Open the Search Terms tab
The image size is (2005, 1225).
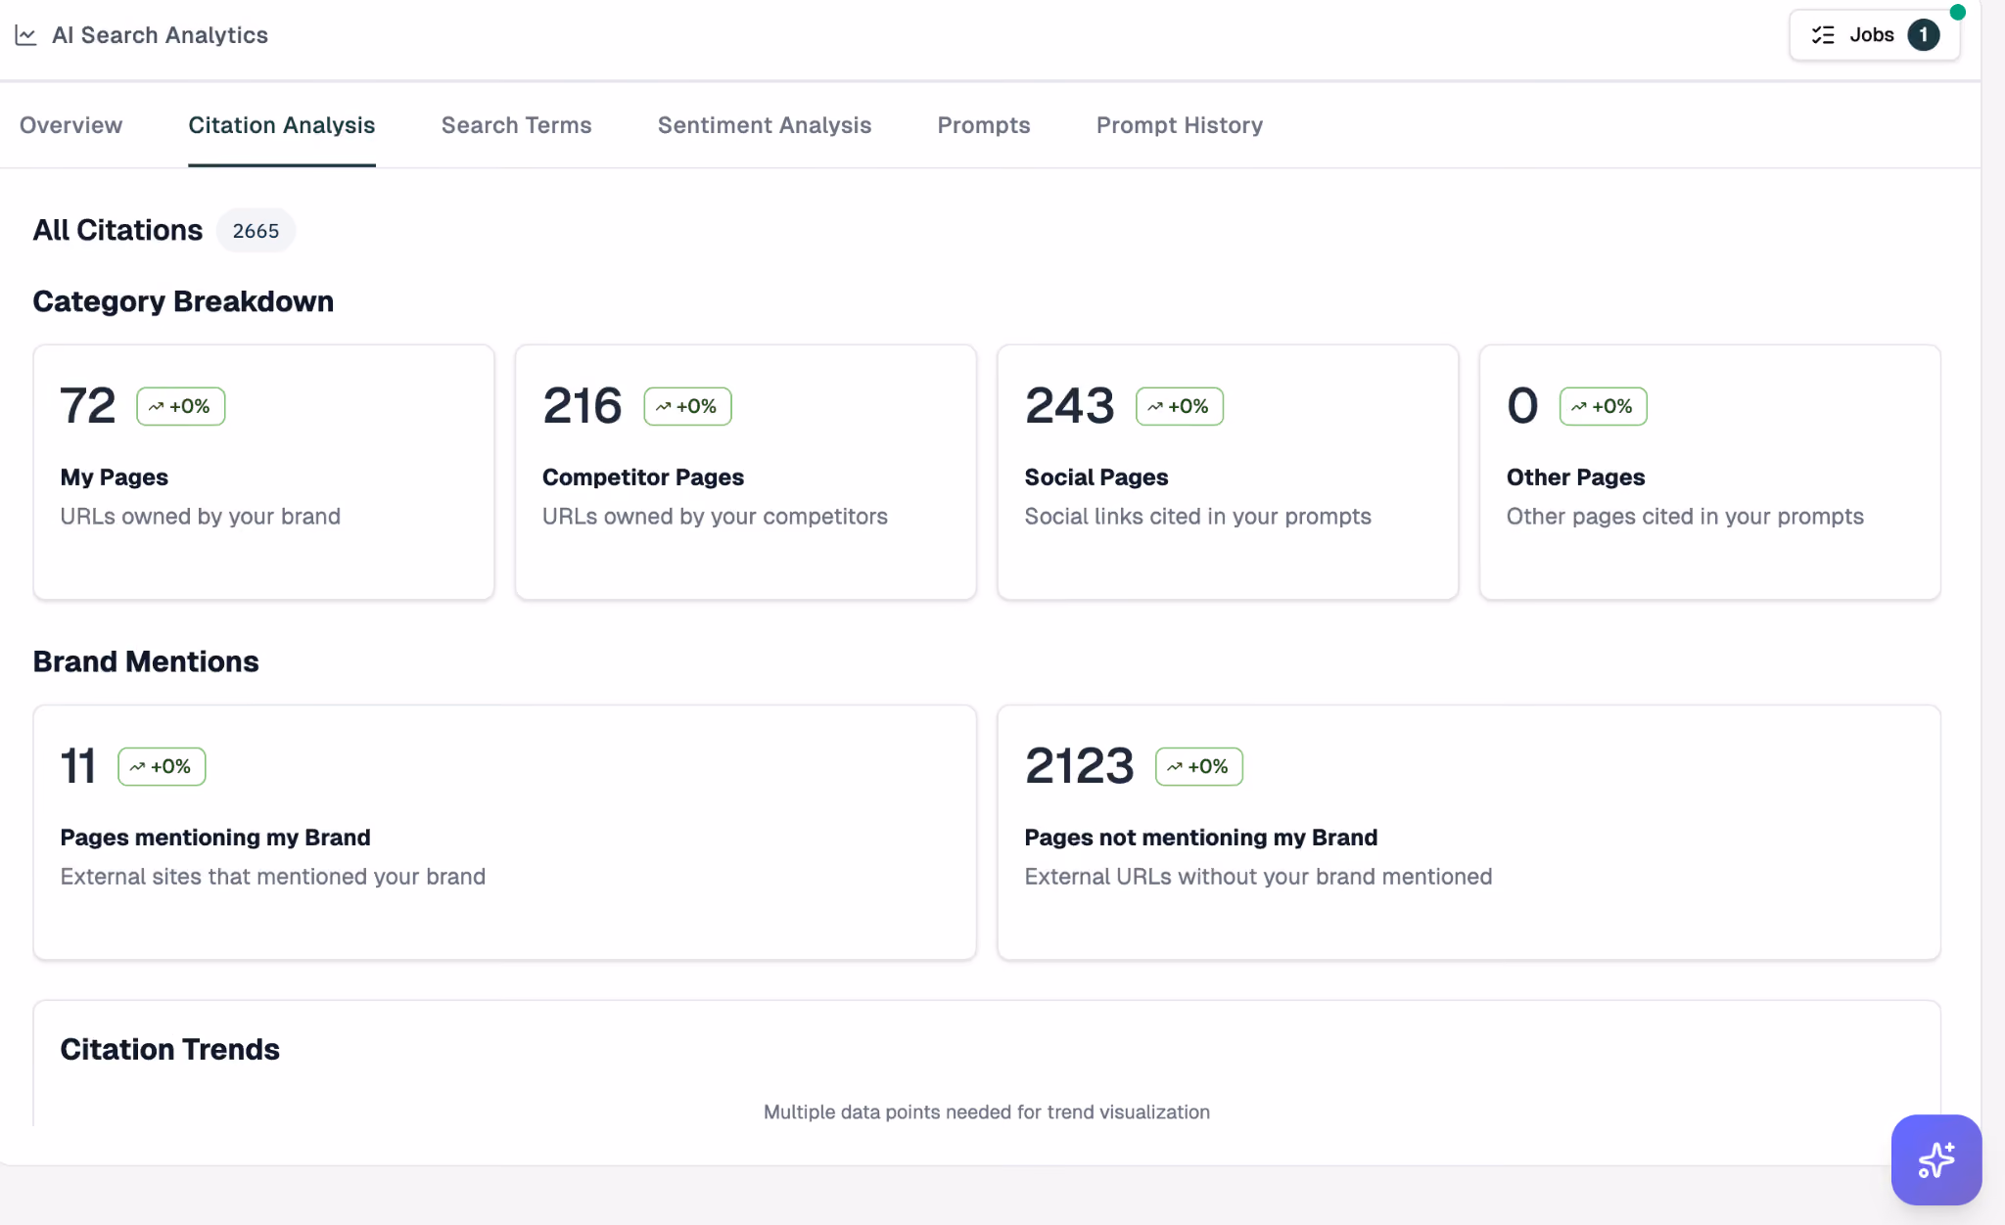point(517,125)
